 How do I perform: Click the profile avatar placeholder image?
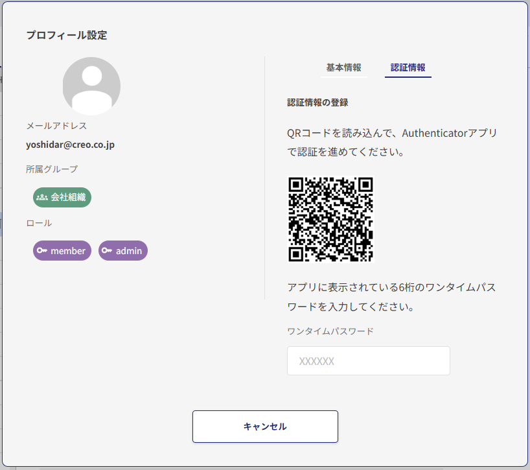(91, 86)
